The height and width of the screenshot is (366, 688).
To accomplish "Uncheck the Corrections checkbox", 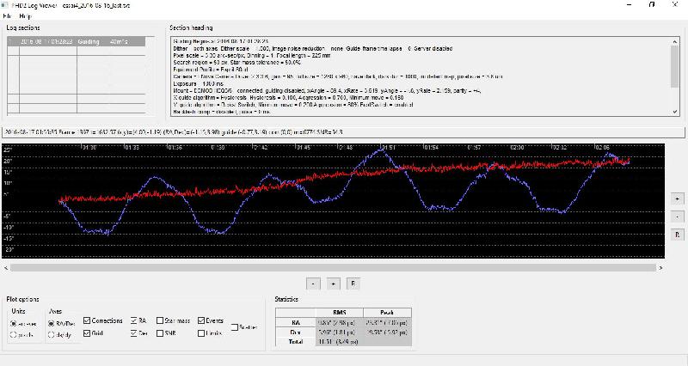I will click(87, 320).
